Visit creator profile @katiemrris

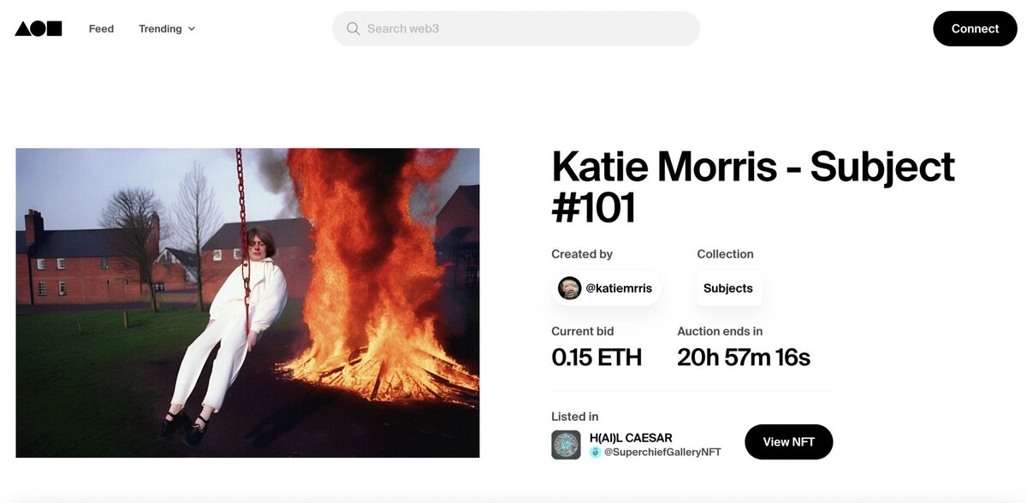pos(608,288)
